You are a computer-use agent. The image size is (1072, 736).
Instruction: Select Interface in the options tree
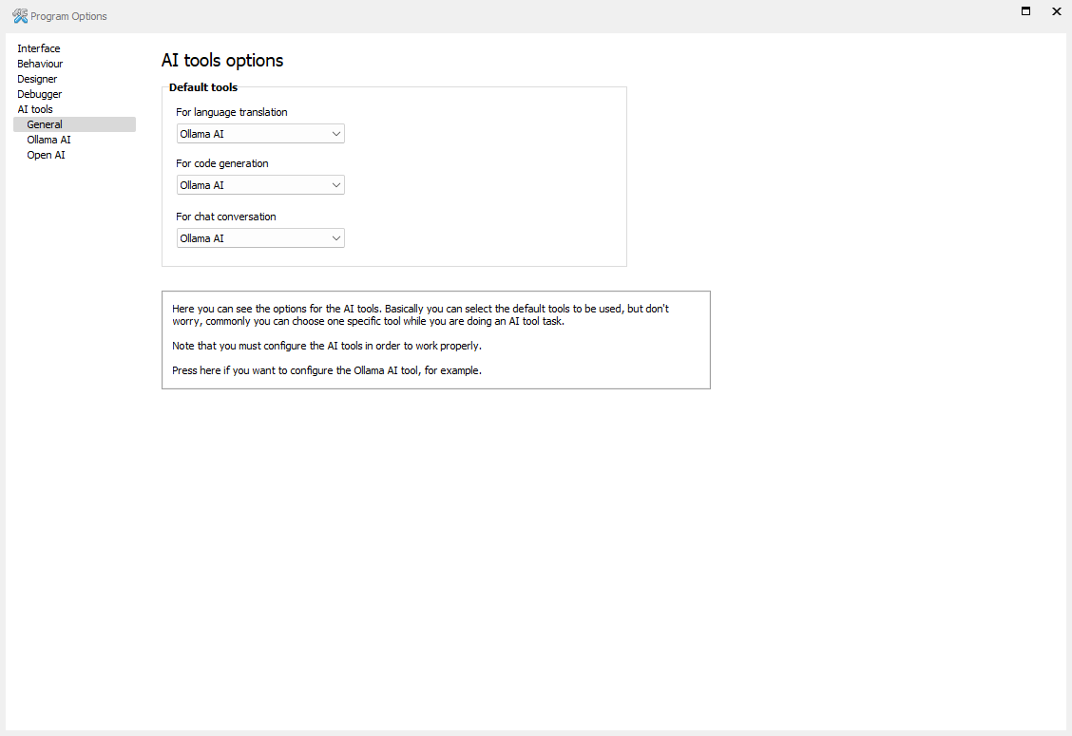[x=39, y=48]
